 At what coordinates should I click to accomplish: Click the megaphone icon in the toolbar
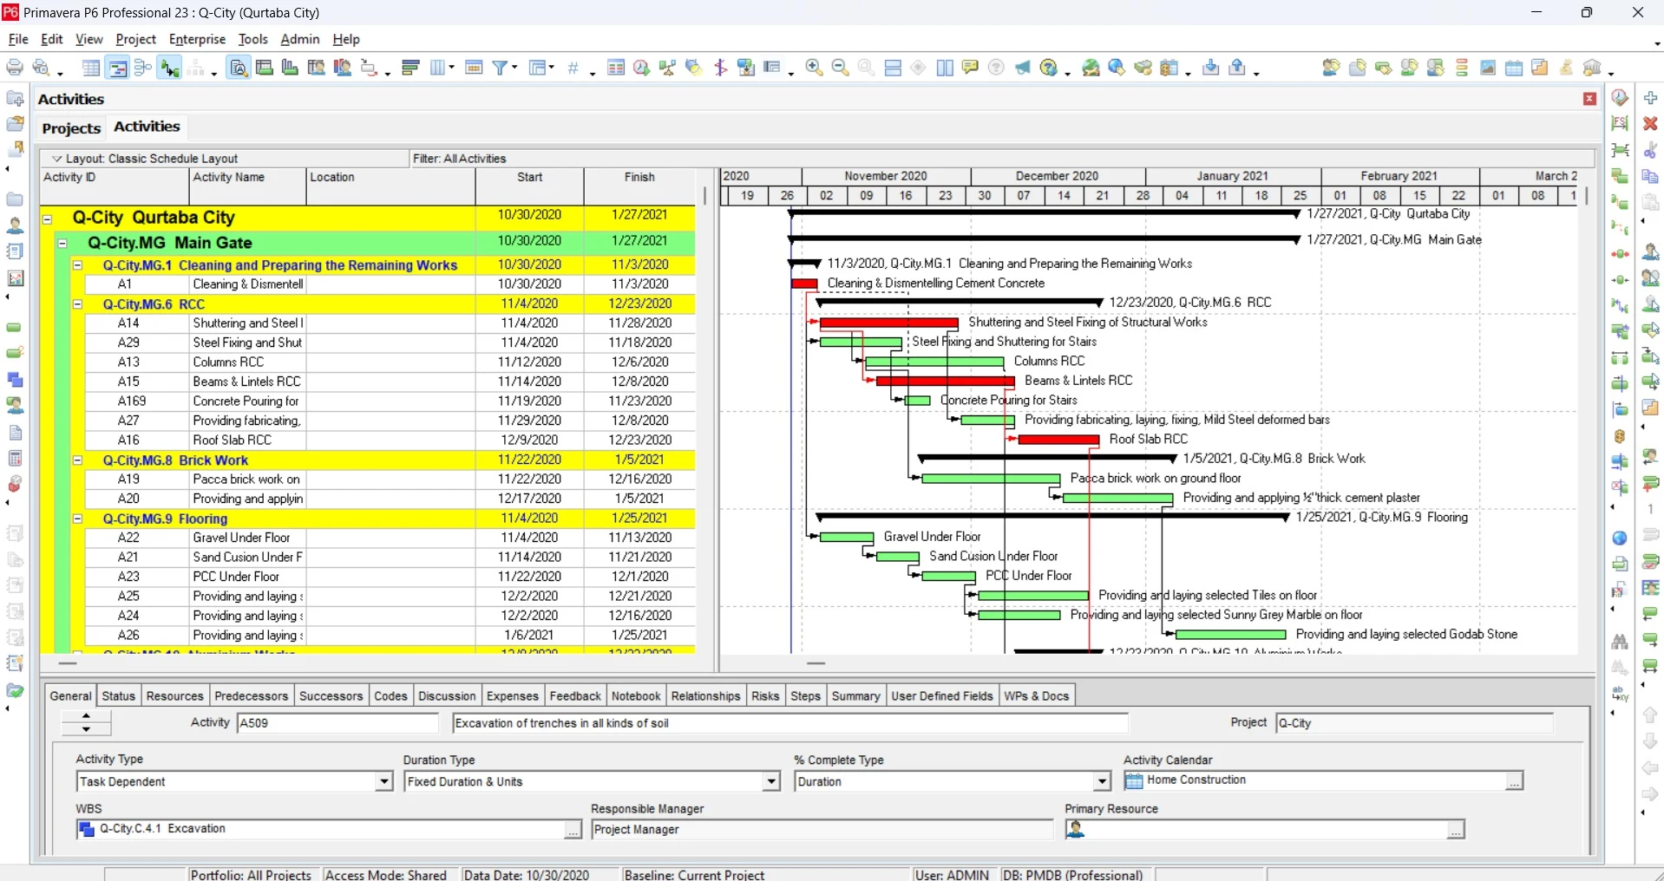click(1023, 68)
